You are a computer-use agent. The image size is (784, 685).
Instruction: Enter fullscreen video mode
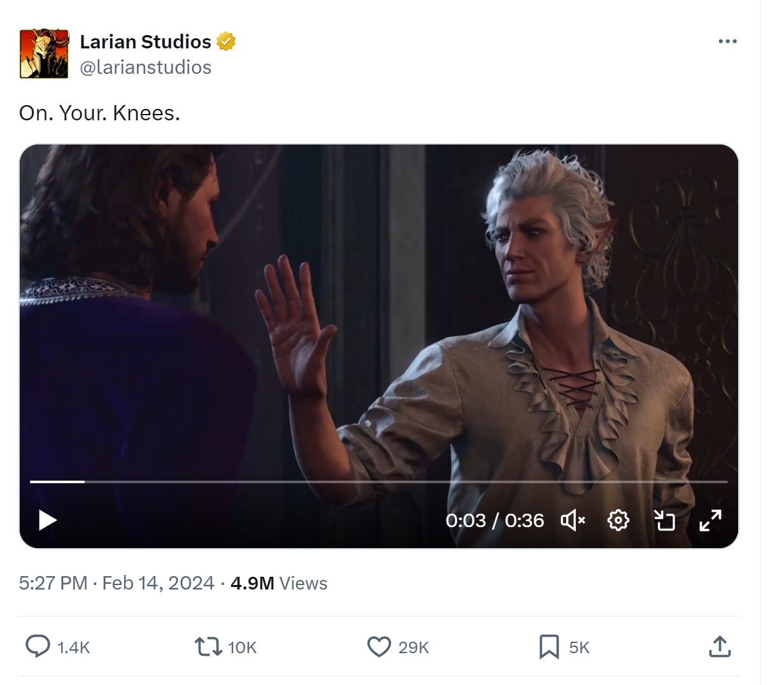[710, 520]
